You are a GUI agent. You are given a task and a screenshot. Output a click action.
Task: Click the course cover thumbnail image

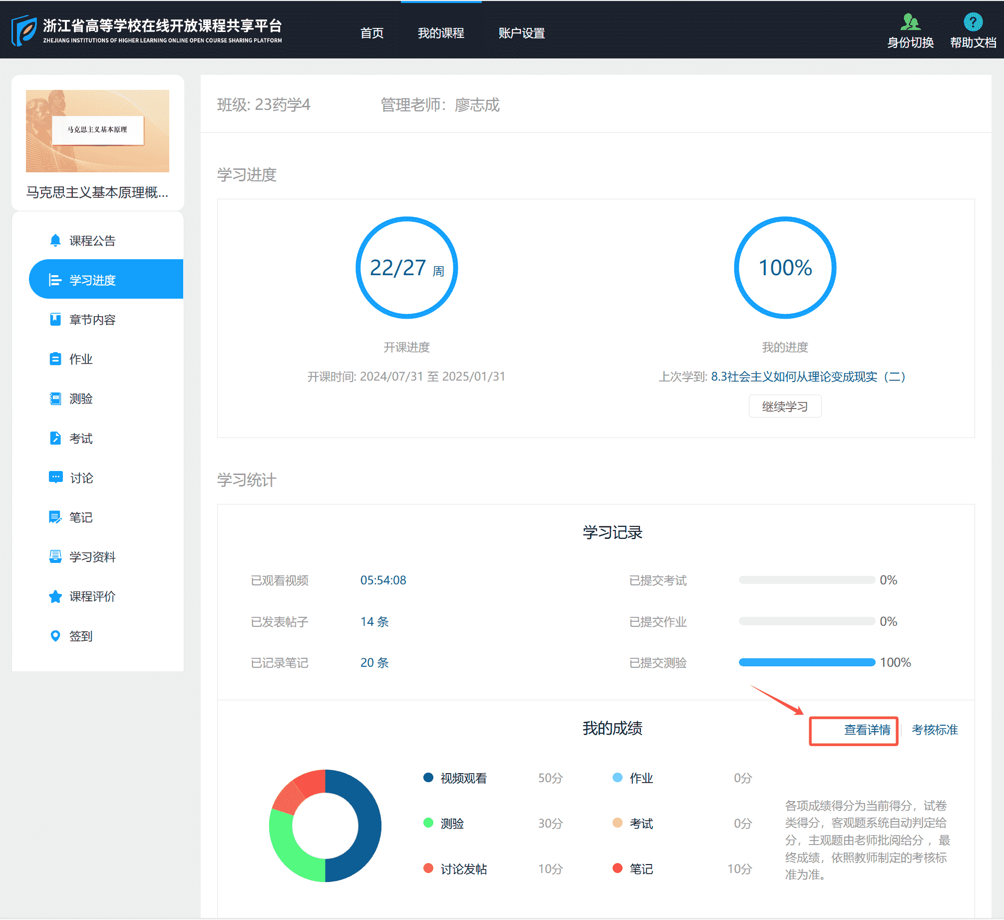[97, 131]
